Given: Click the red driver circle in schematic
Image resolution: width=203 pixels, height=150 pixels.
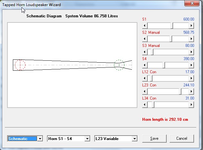Looking at the screenshot, I should coord(20,65).
